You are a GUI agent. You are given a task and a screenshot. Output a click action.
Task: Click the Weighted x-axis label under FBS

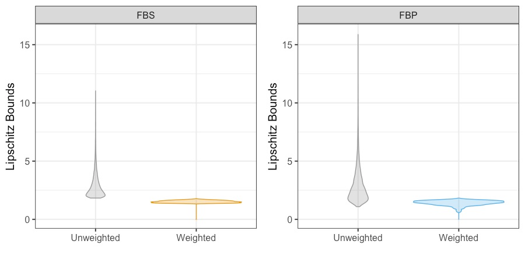196,238
